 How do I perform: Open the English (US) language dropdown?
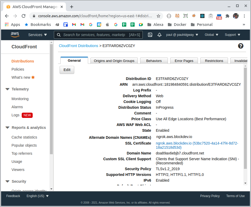point(37,196)
